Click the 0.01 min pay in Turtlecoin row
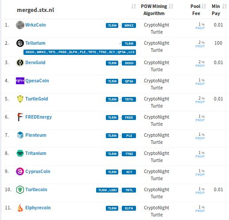229x220 pixels. 218,189
